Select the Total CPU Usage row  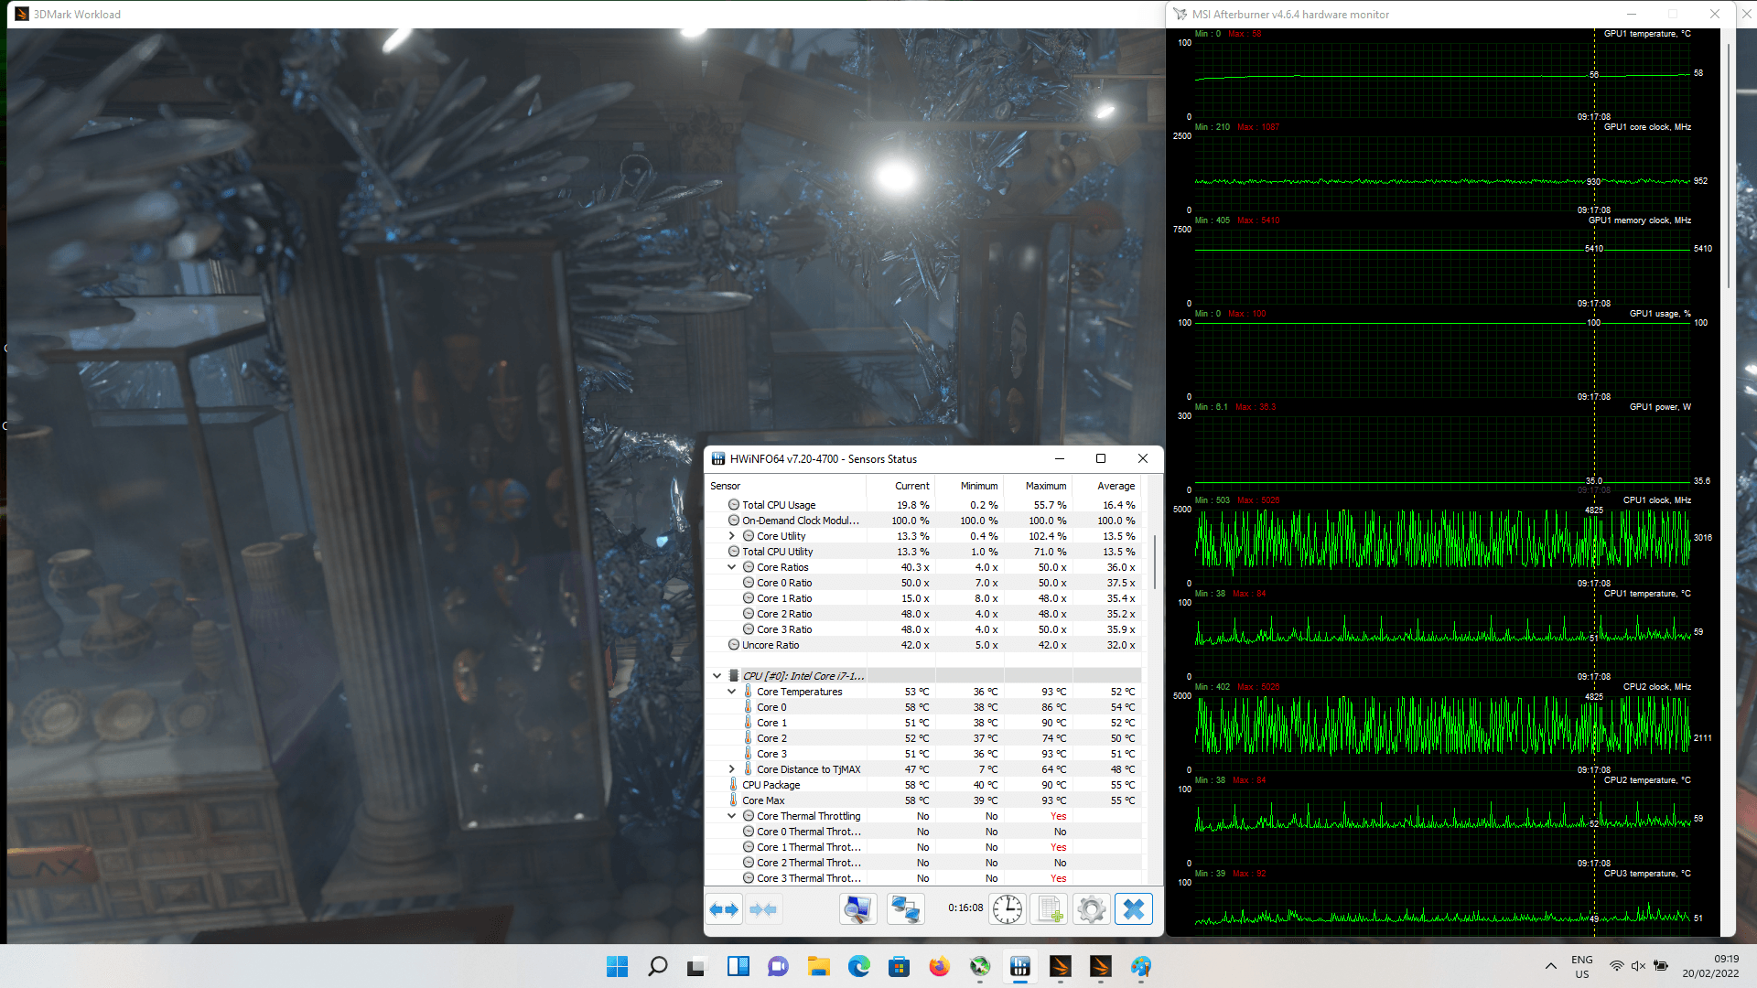tap(779, 505)
